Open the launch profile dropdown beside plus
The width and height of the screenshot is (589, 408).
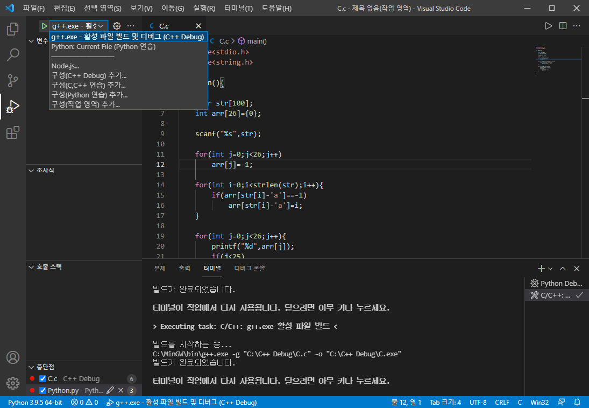pyautogui.click(x=550, y=269)
